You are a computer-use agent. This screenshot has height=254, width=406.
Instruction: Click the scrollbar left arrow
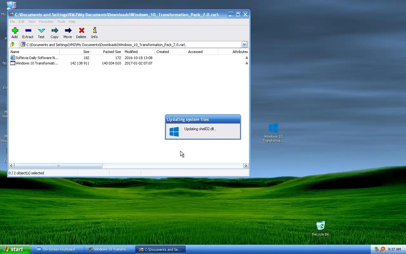[11, 166]
